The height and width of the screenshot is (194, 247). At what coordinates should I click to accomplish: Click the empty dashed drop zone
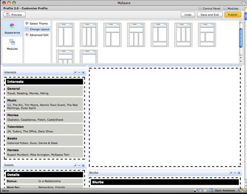click(x=165, y=117)
